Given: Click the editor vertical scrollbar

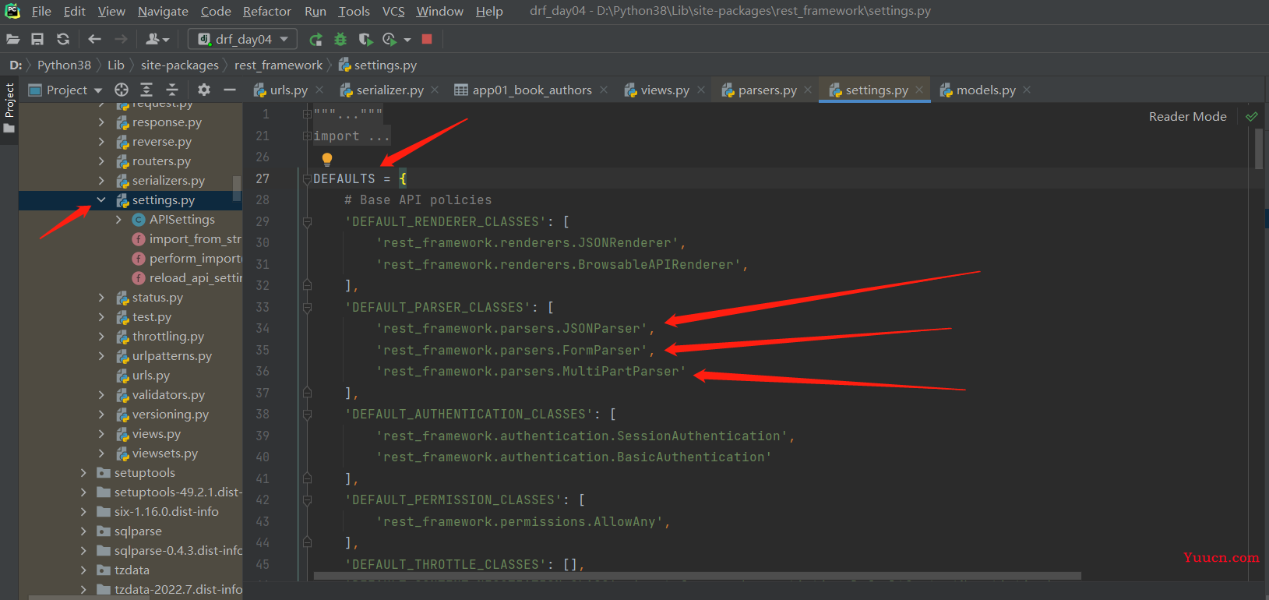Looking at the screenshot, I should [1258, 148].
